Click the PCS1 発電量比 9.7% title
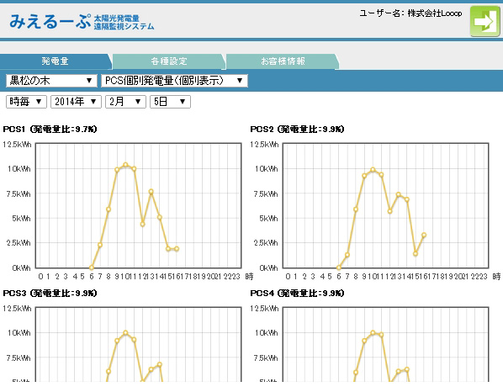503x392 pixels. coord(50,129)
